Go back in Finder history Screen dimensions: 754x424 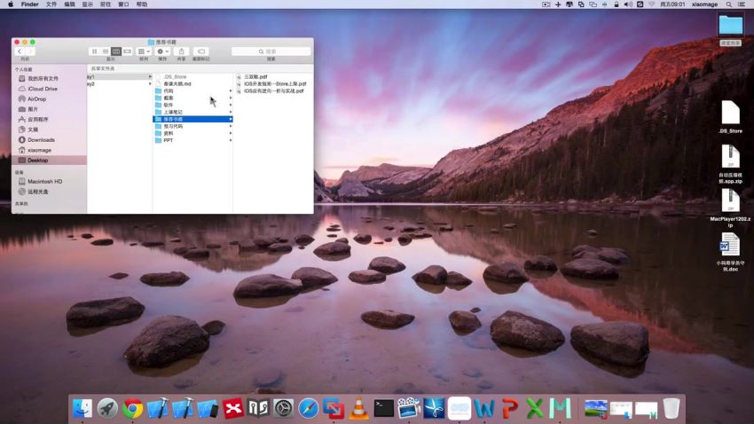tap(20, 51)
